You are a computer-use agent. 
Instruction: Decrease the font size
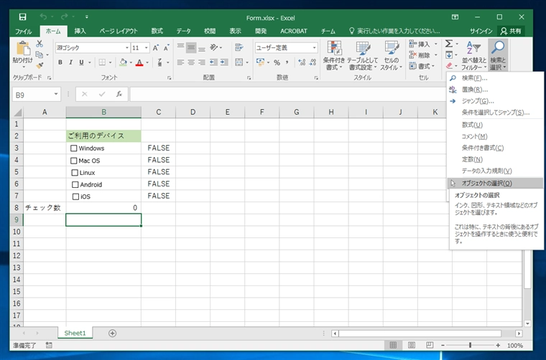pos(167,47)
